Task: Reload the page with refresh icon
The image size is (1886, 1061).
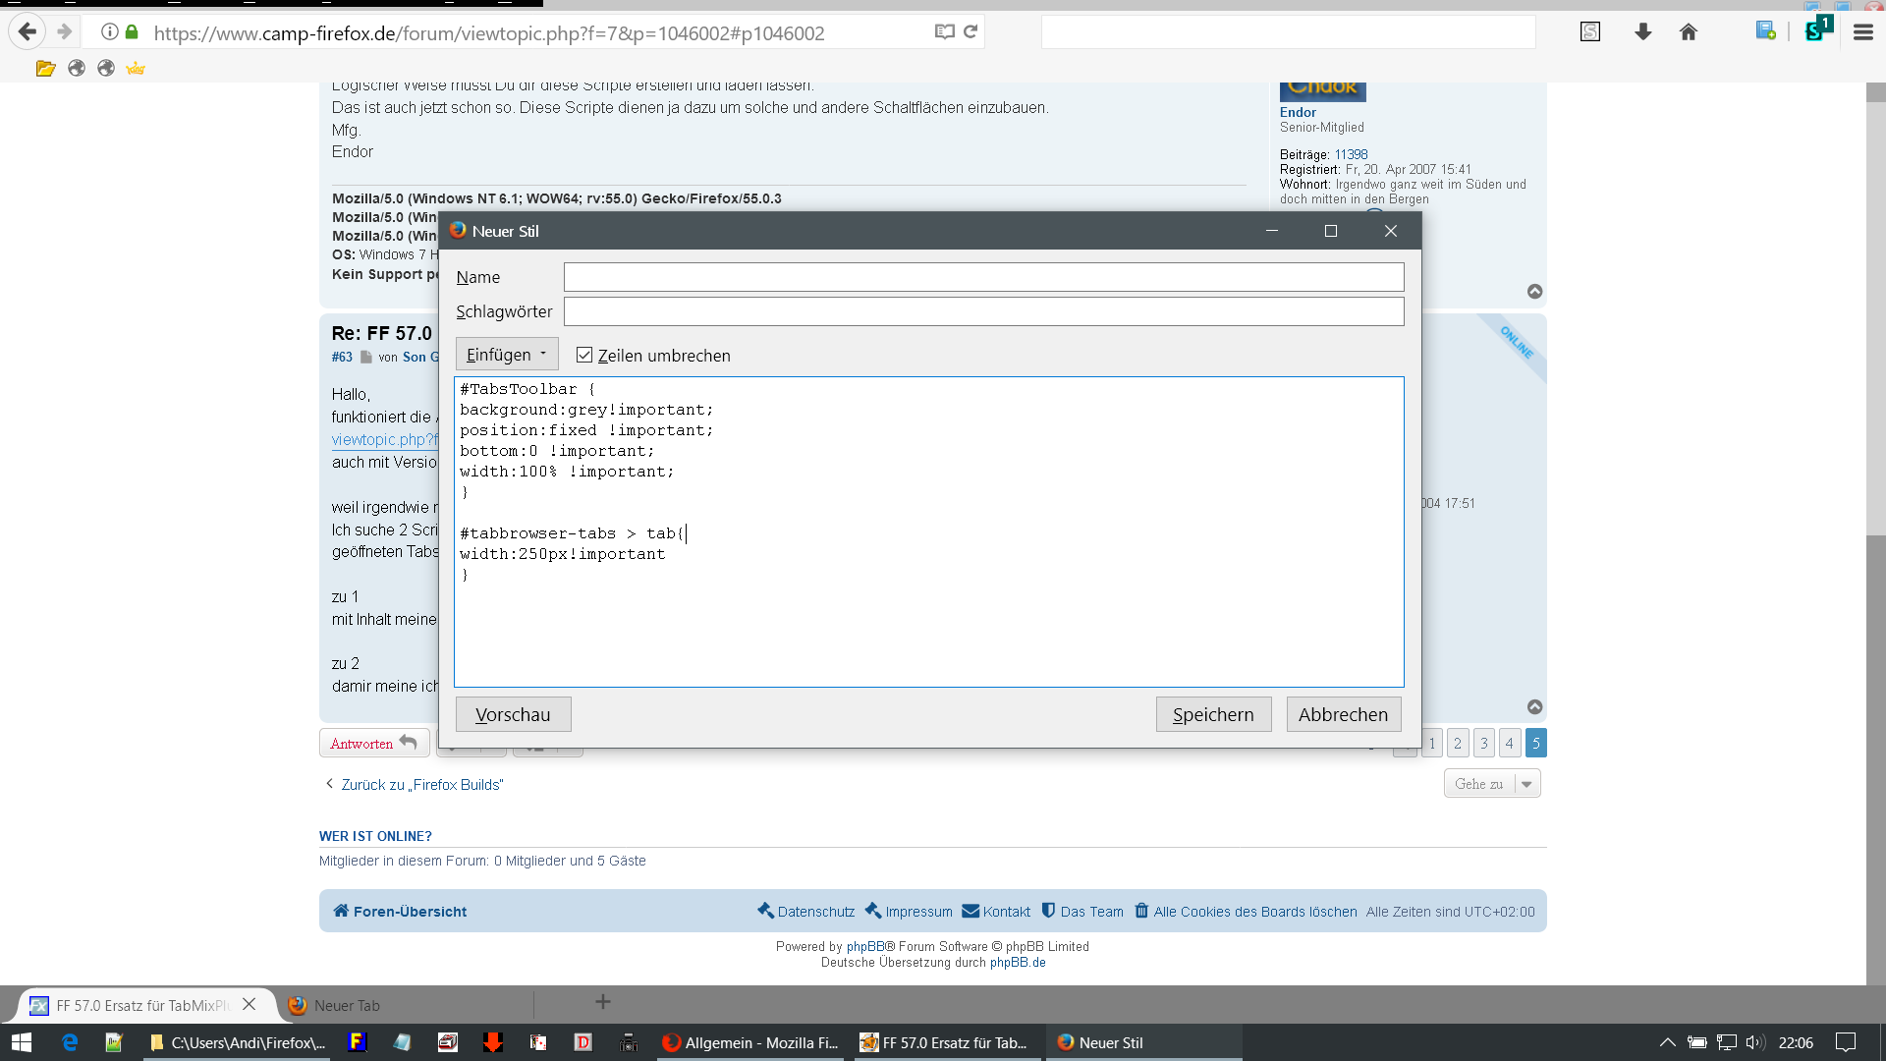Action: click(971, 31)
